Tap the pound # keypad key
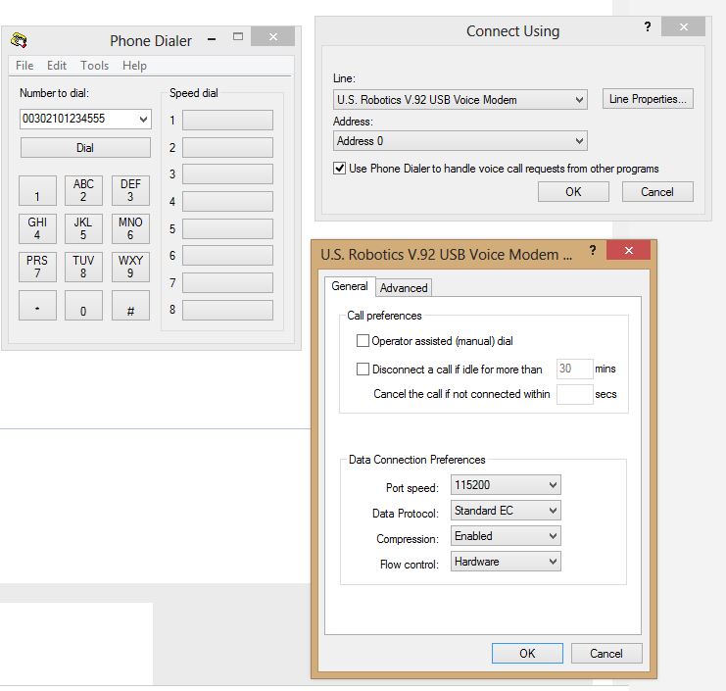Viewport: 726px width, 691px height. click(x=130, y=305)
